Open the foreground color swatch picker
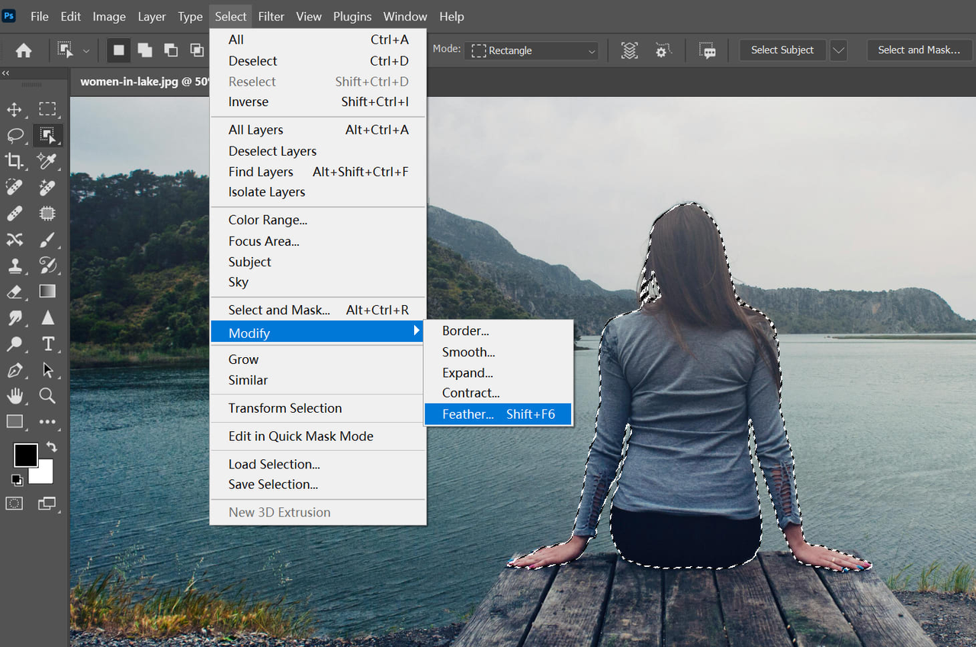Image resolution: width=976 pixels, height=647 pixels. (25, 455)
